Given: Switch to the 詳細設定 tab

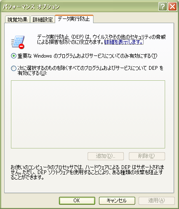Looking at the screenshot, I should pyautogui.click(x=43, y=19).
